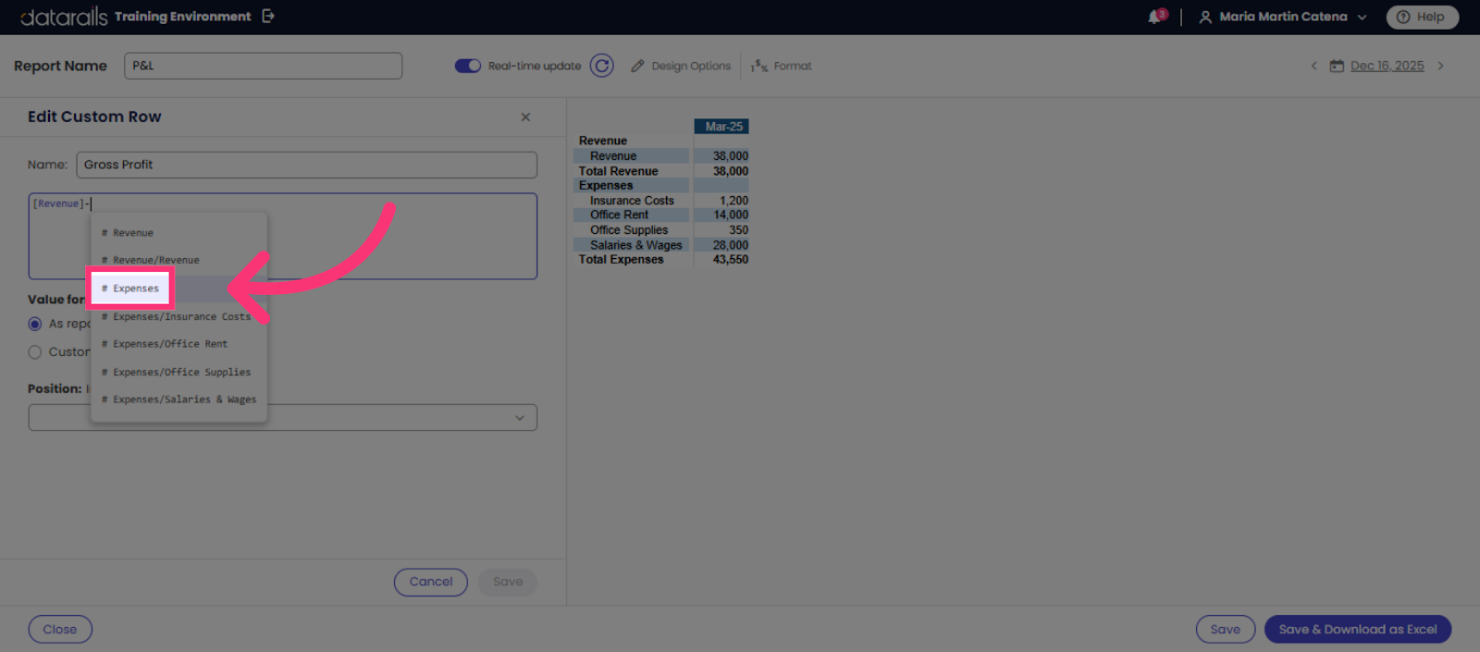The height and width of the screenshot is (652, 1480).
Task: Close the Edit Custom Row panel
Action: [525, 117]
